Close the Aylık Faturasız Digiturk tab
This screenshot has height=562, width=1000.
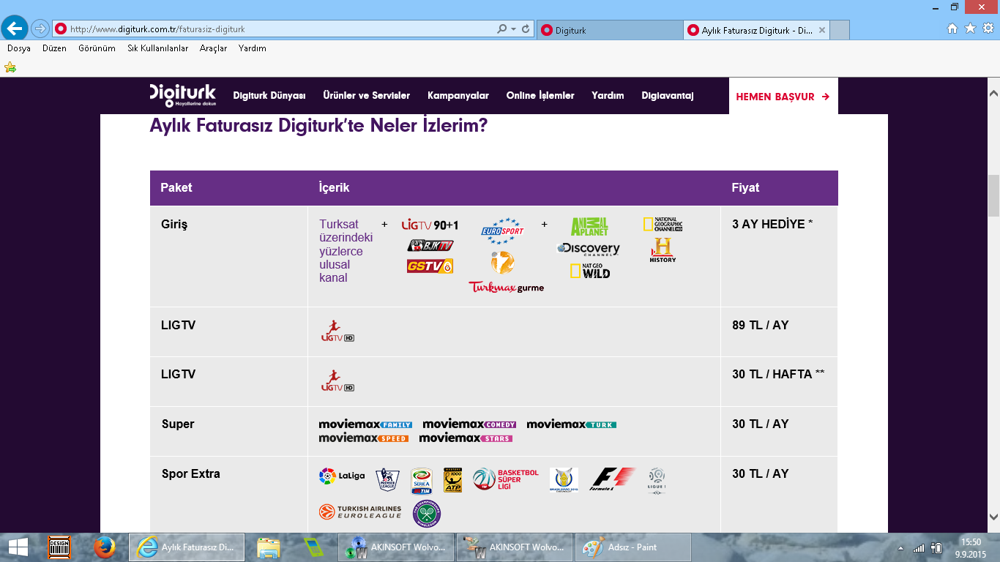point(822,31)
